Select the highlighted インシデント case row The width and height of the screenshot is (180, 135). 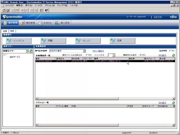tap(105, 61)
